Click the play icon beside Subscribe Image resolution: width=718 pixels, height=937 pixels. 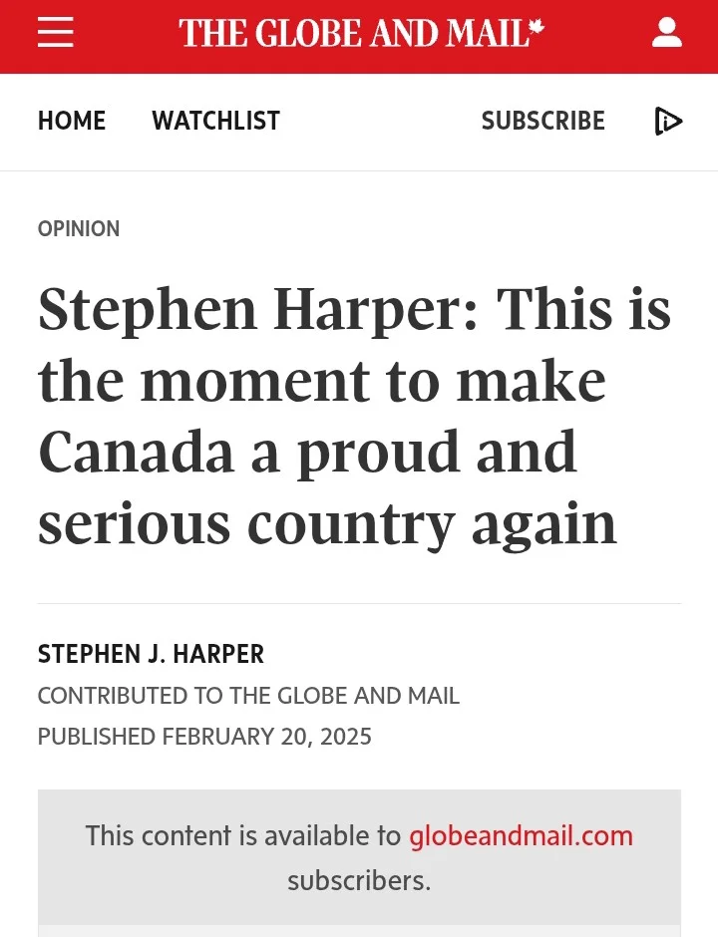click(668, 122)
